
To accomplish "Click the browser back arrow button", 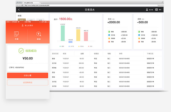I will pyautogui.click(x=17, y=5).
